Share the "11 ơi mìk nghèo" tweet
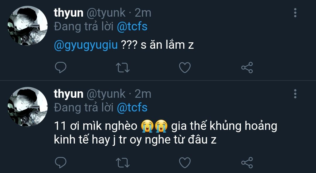The image size is (316, 173). click(x=247, y=162)
